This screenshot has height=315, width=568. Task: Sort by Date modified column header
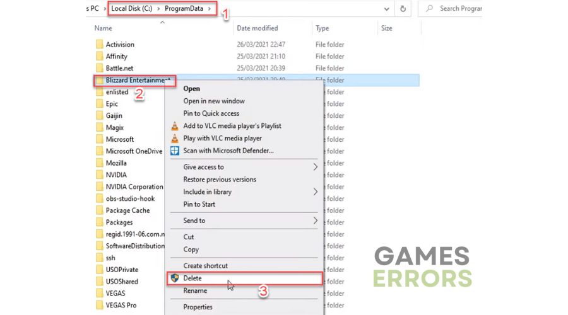[257, 28]
